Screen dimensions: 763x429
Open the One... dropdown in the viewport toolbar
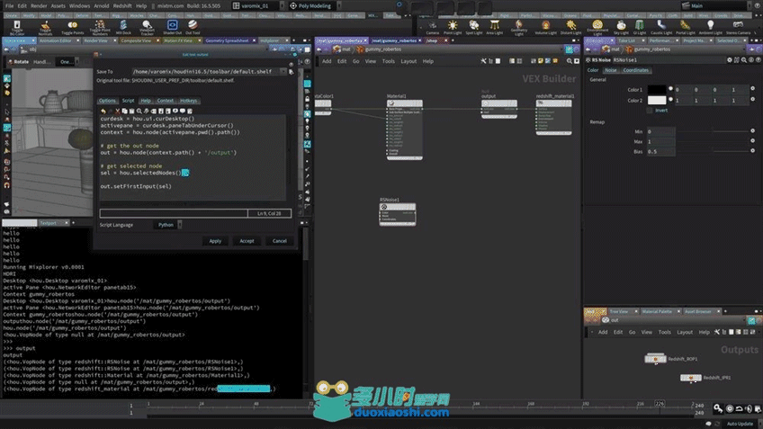(x=66, y=62)
